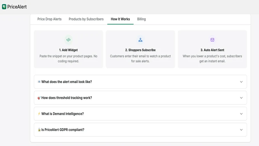Click the PriceAlert logo icon

(4, 7)
